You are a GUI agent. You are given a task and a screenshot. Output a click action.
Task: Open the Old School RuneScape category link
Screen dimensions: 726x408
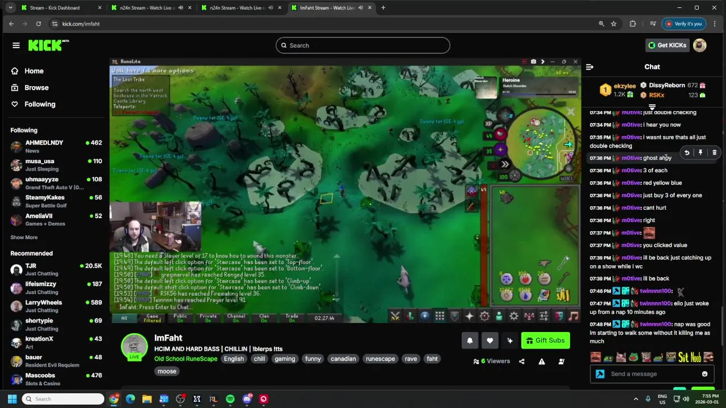[185, 359]
